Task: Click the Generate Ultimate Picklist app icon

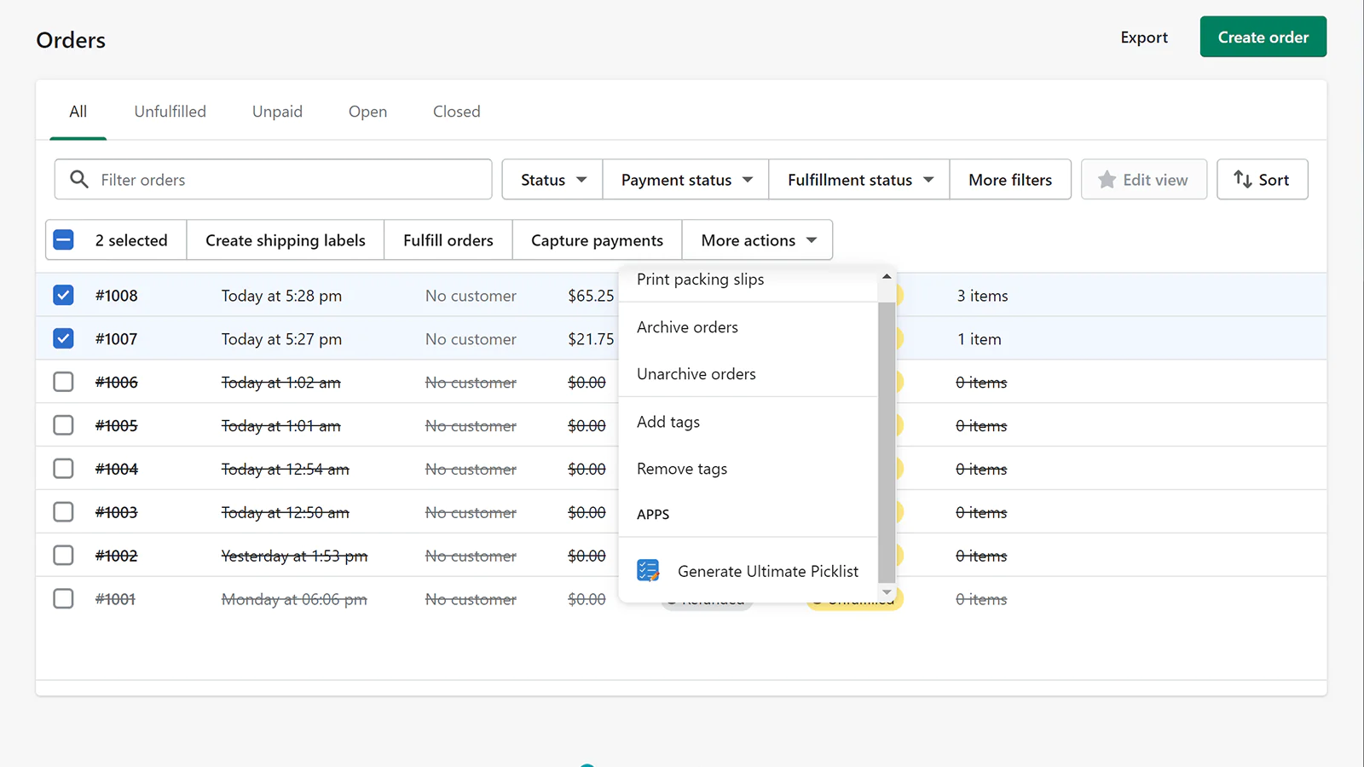Action: coord(648,571)
